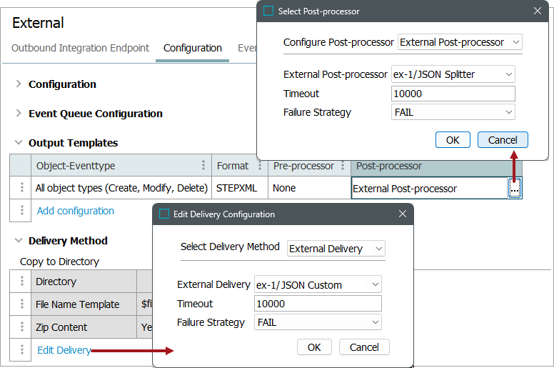
Task: Click the Add configuration link
Action: (x=76, y=211)
